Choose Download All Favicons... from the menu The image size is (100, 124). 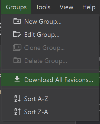click(x=50, y=79)
